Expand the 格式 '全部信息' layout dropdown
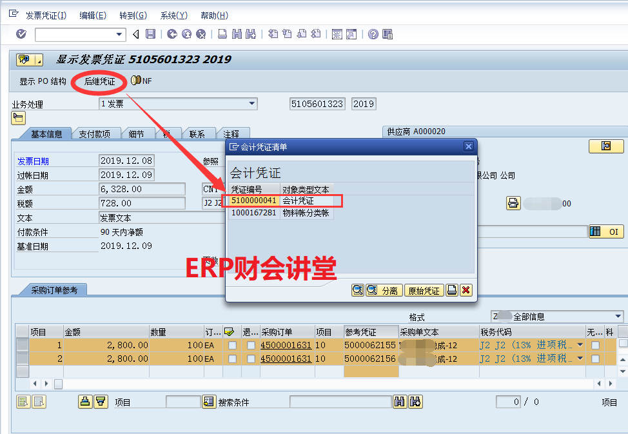 point(618,317)
